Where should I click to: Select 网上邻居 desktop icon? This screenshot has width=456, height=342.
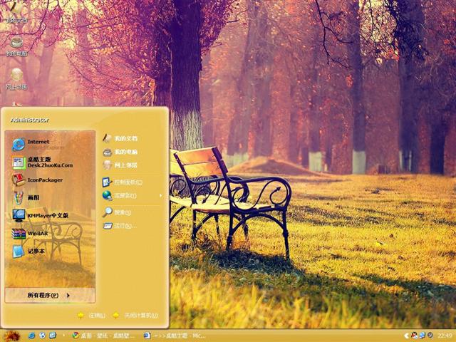pos(16,79)
